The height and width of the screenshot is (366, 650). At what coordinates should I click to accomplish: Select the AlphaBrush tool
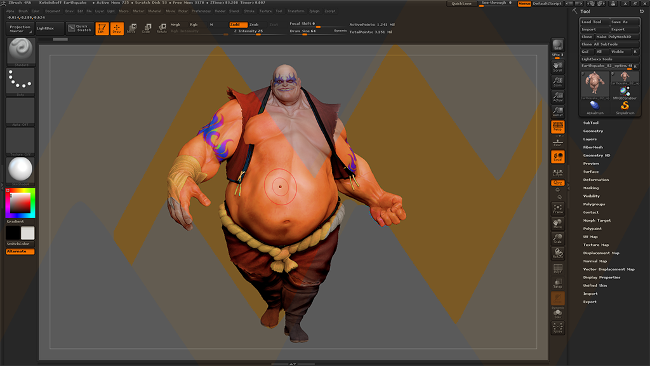(x=595, y=107)
